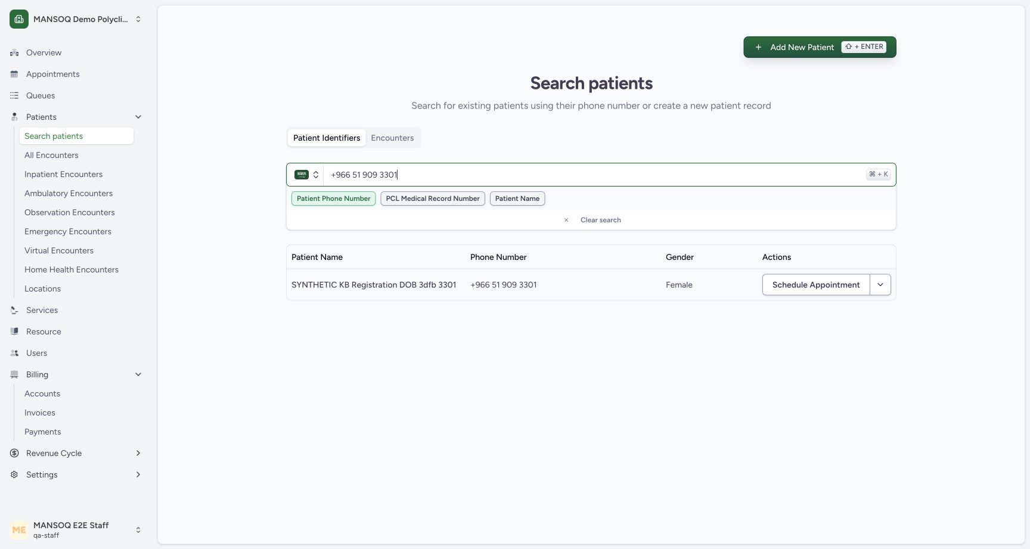Open the Schedule Appointment dropdown arrow
The image size is (1030, 549).
click(x=880, y=285)
